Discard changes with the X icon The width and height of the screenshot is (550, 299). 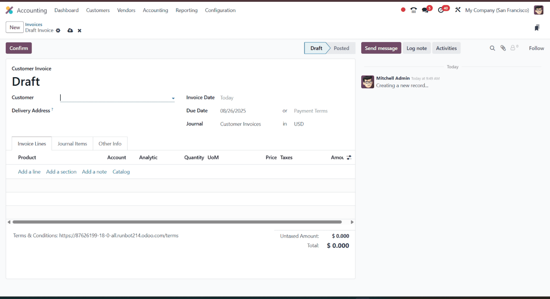tap(79, 30)
